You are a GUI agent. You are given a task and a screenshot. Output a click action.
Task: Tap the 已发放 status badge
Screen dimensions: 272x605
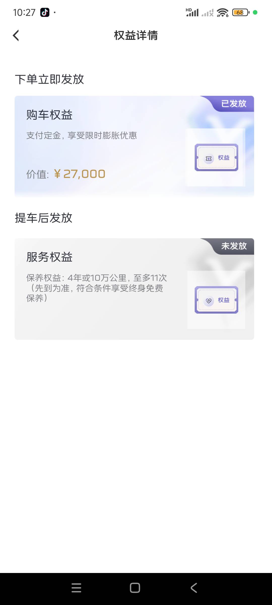pyautogui.click(x=234, y=104)
